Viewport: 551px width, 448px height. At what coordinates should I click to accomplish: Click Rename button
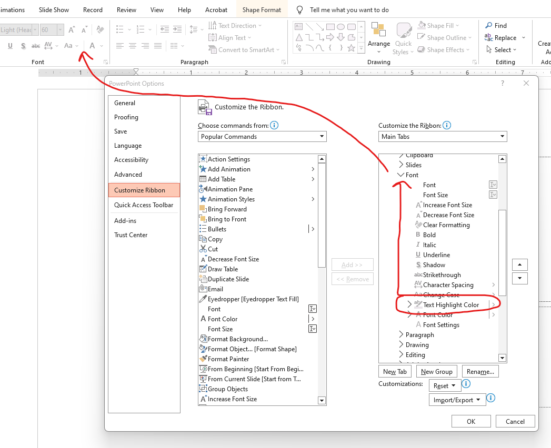(x=480, y=371)
